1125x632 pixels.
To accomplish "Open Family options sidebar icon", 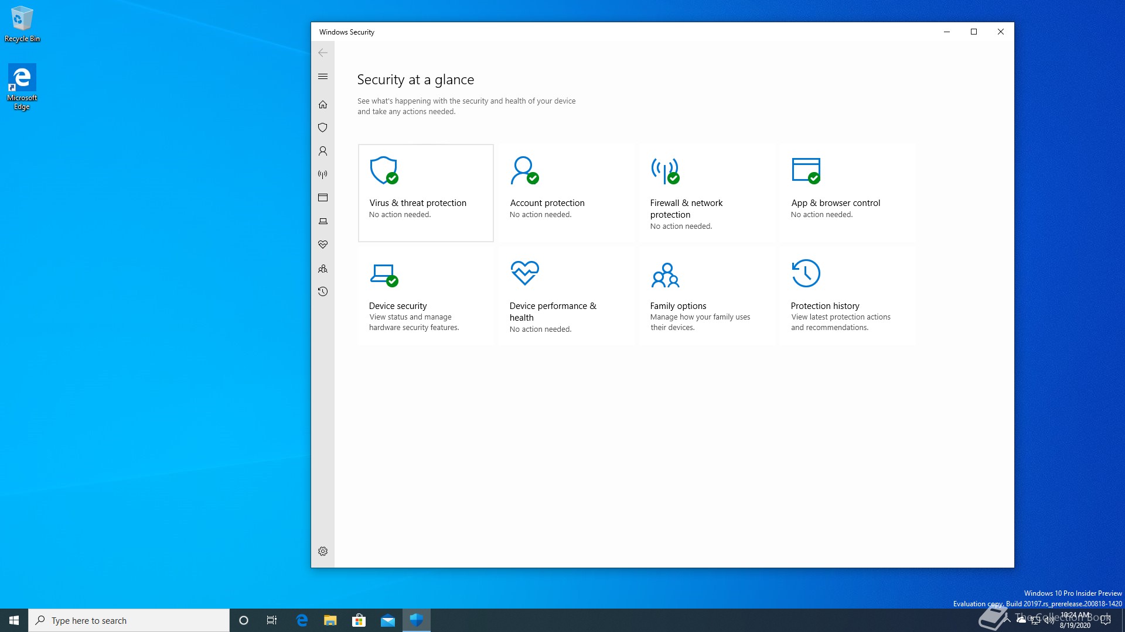I will click(x=323, y=269).
